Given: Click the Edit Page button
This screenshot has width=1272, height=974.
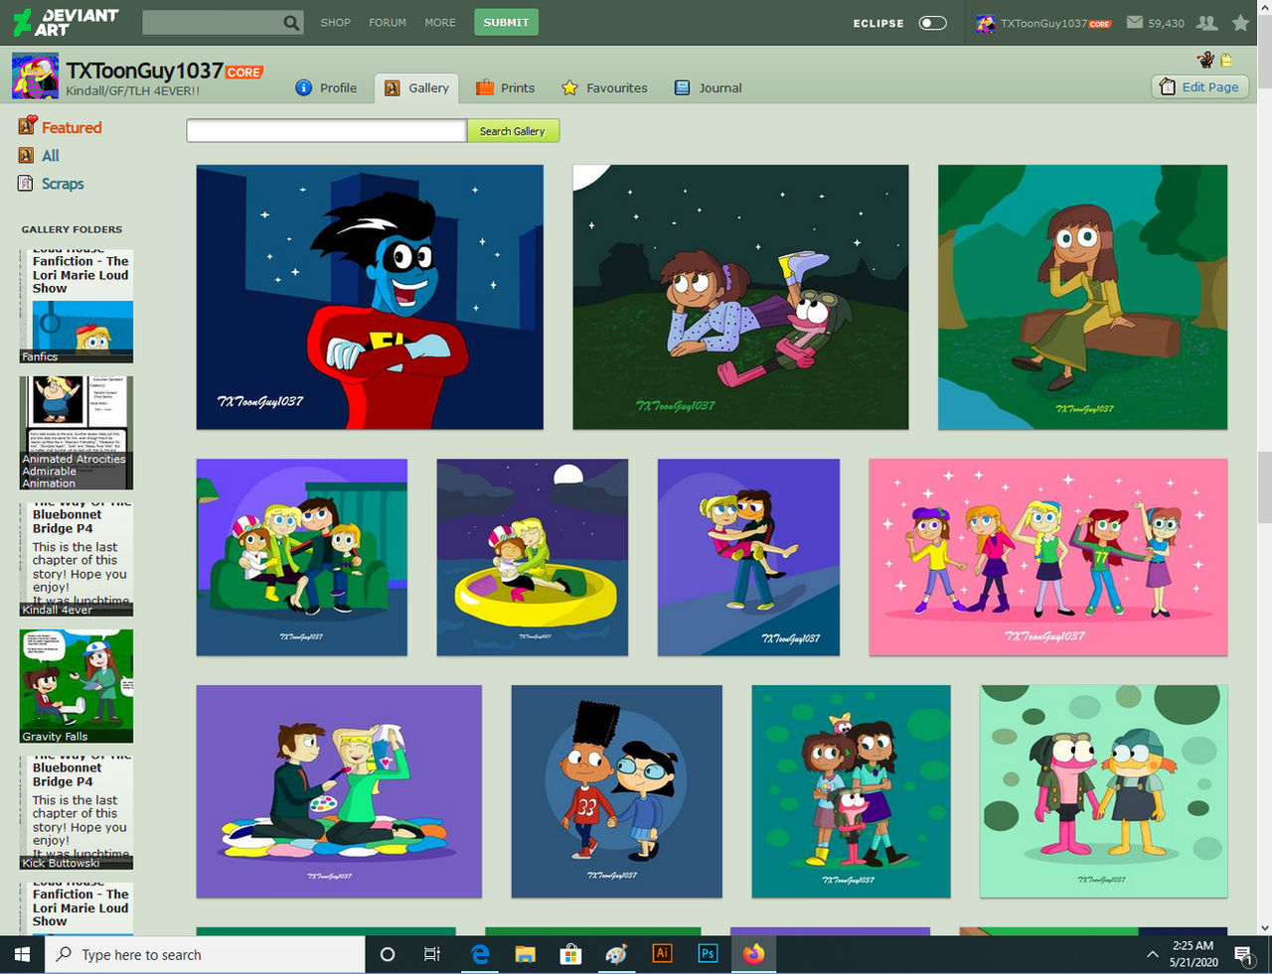Looking at the screenshot, I should tap(1199, 86).
